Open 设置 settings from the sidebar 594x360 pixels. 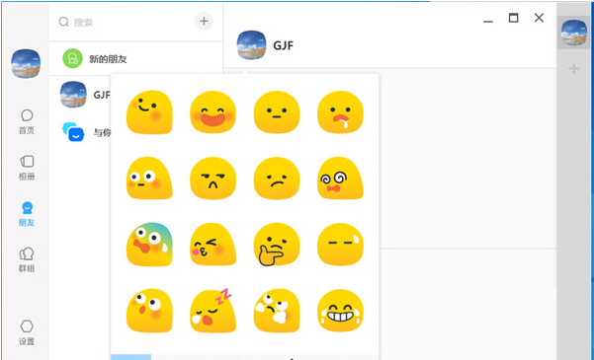pos(27,332)
